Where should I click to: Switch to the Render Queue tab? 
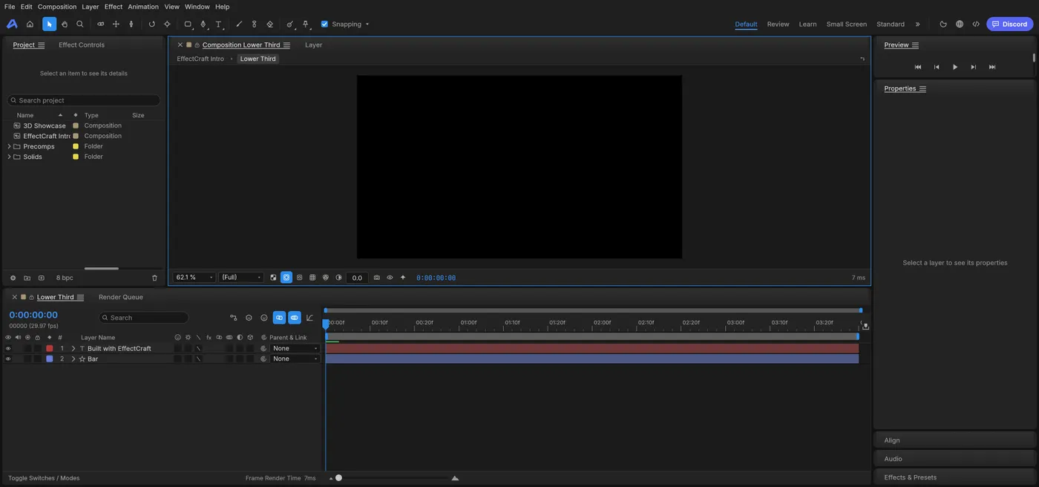(121, 297)
